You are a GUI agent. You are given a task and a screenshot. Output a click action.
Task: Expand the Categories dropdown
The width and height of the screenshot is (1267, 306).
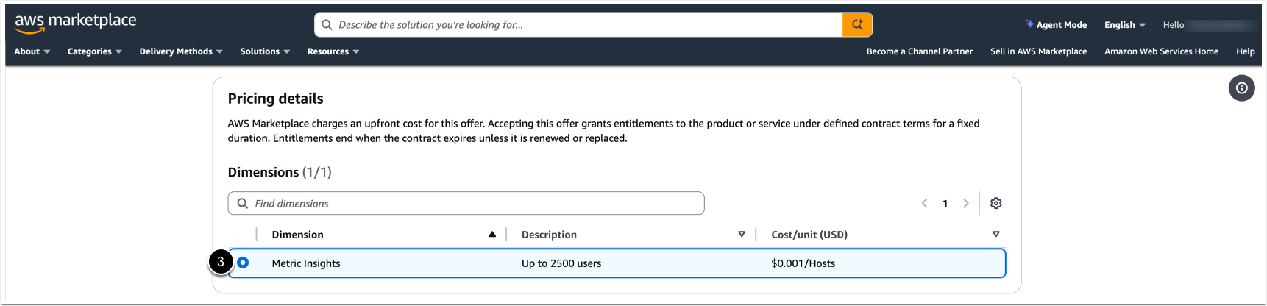click(x=94, y=51)
